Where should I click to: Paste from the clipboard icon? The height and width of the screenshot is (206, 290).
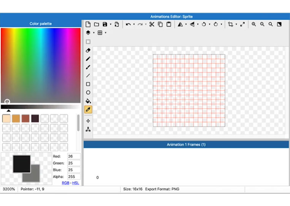coord(169,24)
